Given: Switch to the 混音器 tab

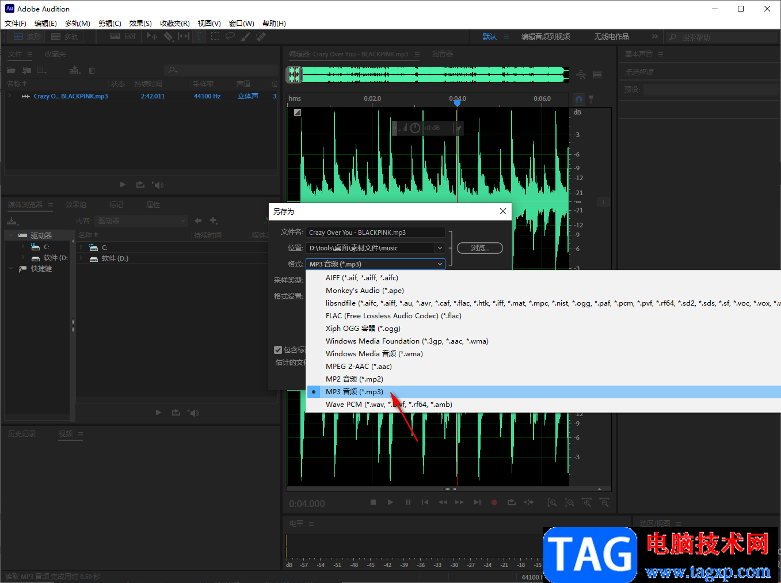Looking at the screenshot, I should pyautogui.click(x=443, y=54).
